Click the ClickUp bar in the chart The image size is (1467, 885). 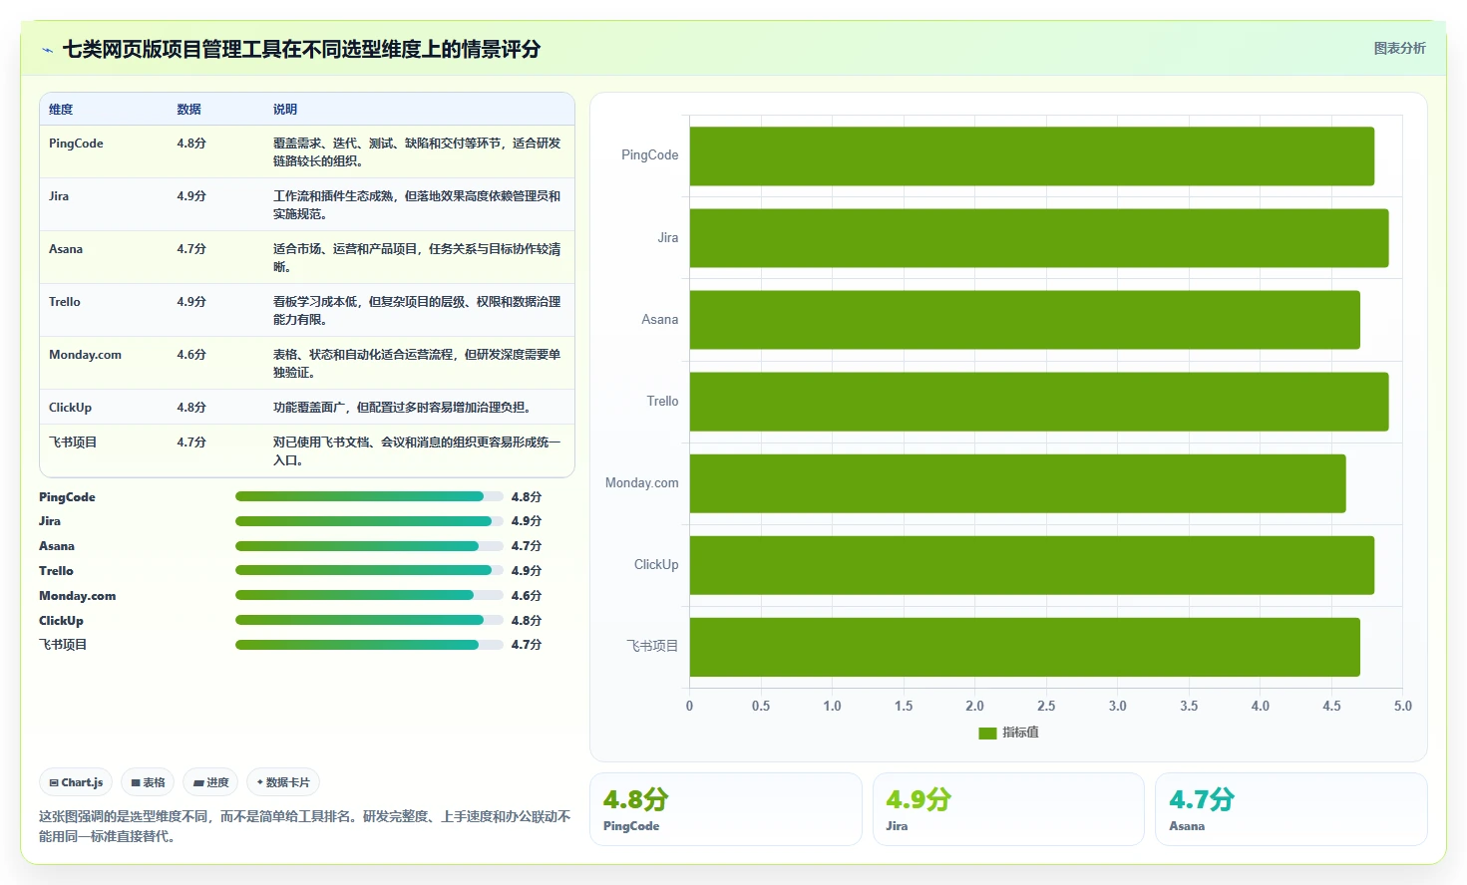tap(1031, 565)
